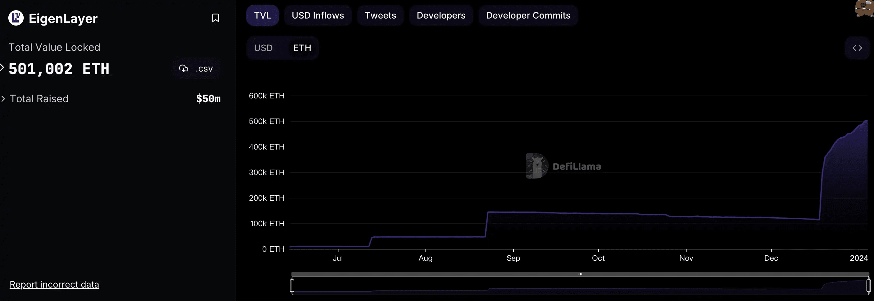Toggle the TVL chart view
Image resolution: width=874 pixels, height=301 pixels.
pos(262,15)
